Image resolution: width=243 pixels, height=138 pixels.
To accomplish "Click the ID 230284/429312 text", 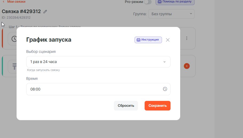I will [x=16, y=18].
